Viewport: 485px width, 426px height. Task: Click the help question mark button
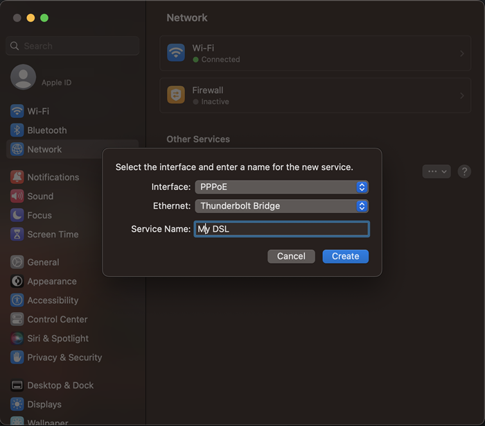click(464, 171)
